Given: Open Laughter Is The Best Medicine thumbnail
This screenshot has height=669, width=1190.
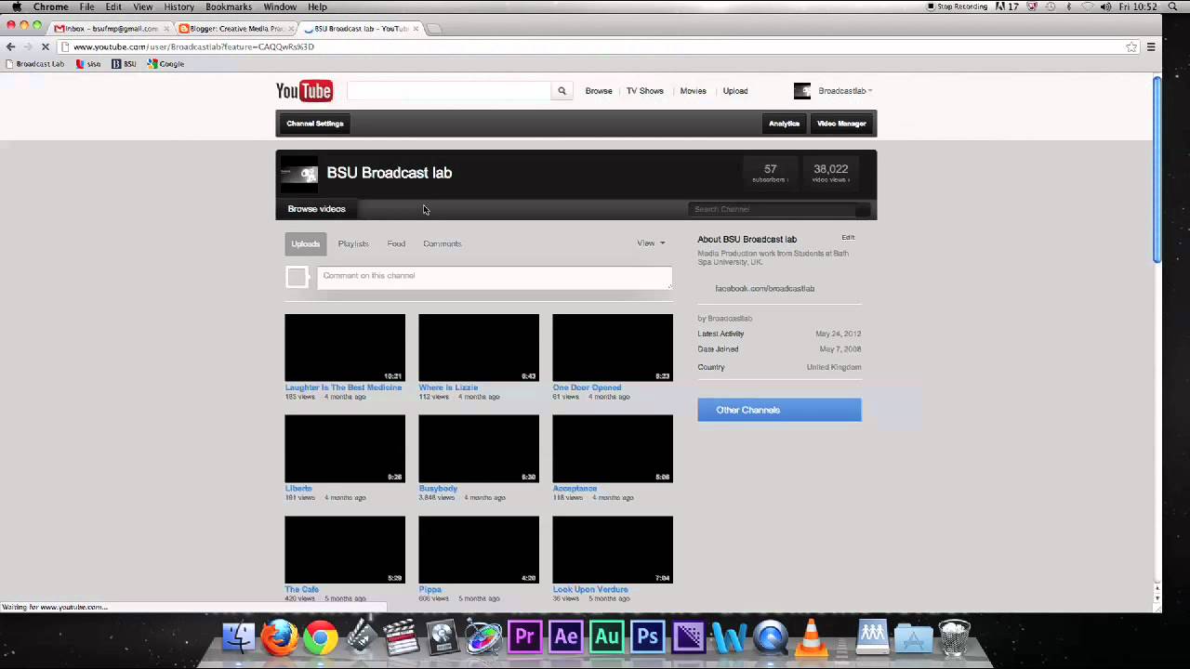Looking at the screenshot, I should coord(345,348).
